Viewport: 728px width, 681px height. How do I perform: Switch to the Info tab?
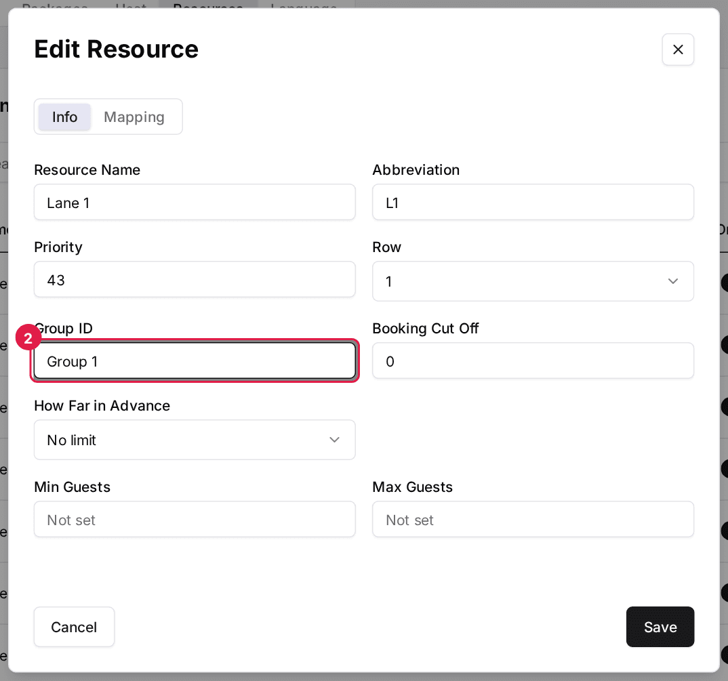click(64, 117)
